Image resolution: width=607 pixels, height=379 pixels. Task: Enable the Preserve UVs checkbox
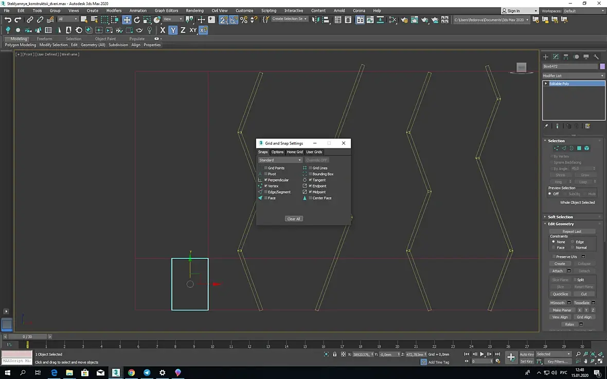point(554,257)
